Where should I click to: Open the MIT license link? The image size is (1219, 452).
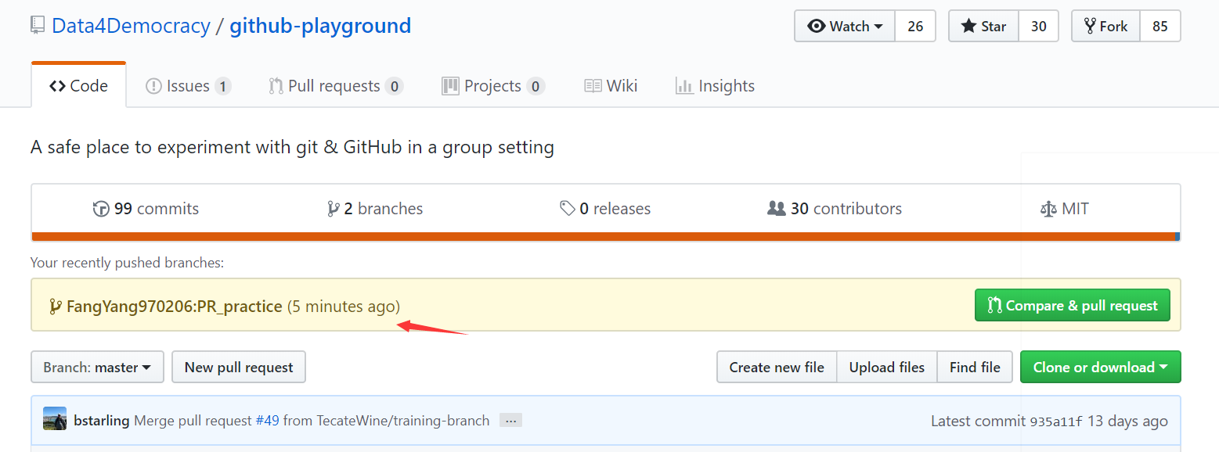pyautogui.click(x=1064, y=209)
